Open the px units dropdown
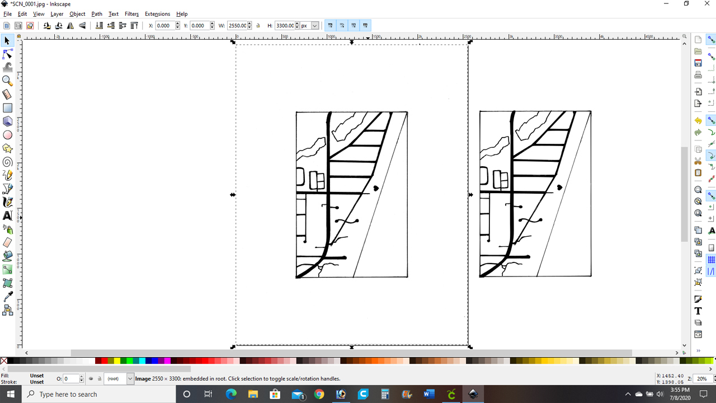The image size is (716, 403). tap(315, 26)
